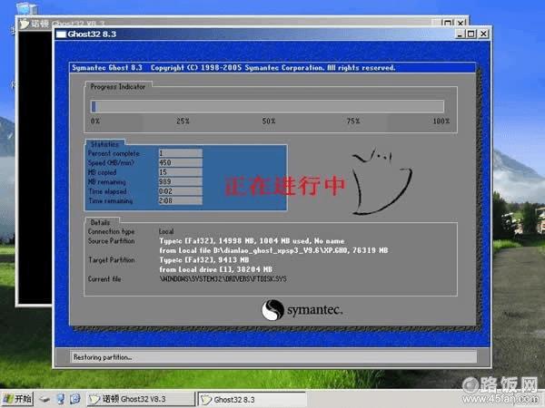Open the 诺顿 Ghost32 V8.3 taskbar item
The height and width of the screenshot is (408, 545).
(140, 399)
